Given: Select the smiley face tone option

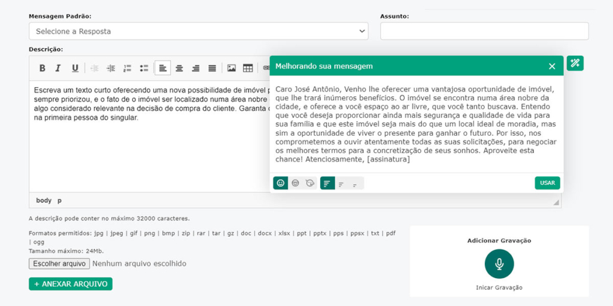Looking at the screenshot, I should pyautogui.click(x=280, y=183).
